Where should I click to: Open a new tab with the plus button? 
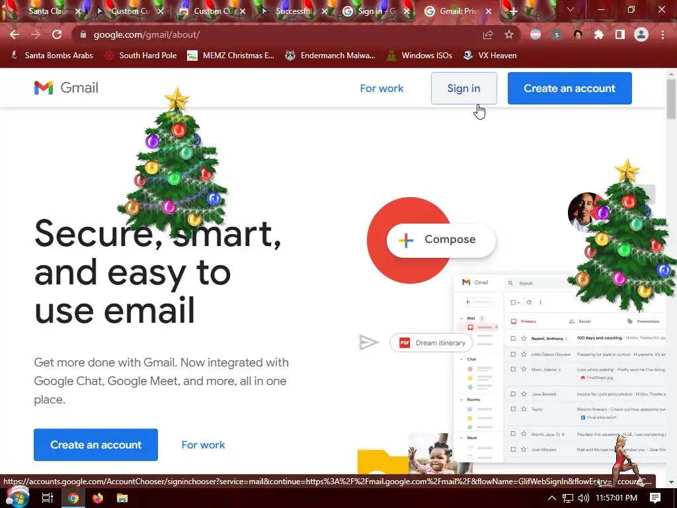pyautogui.click(x=513, y=12)
